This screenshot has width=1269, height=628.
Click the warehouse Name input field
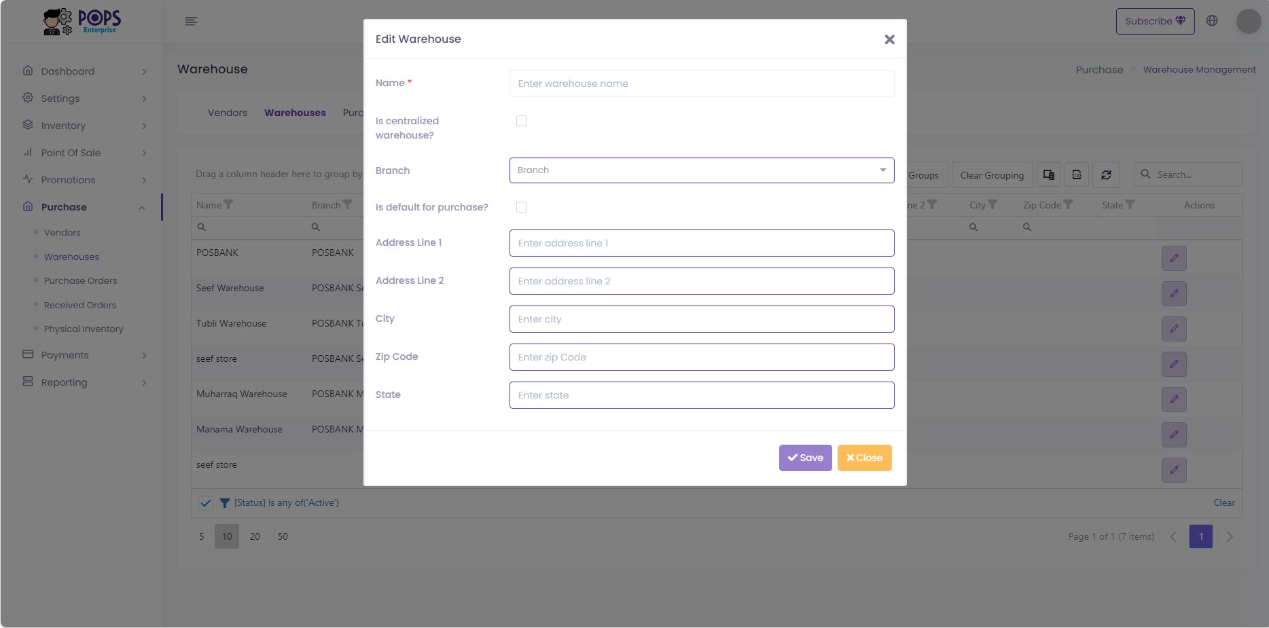pos(702,84)
